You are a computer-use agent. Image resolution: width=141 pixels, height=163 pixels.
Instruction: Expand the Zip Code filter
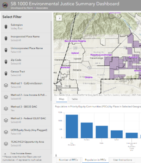coord(26,62)
